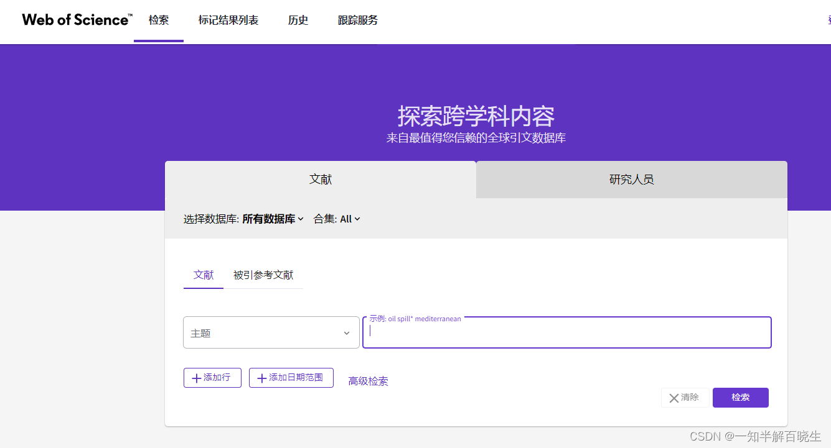Click the plus icon in 添加日期范围
The image size is (831, 448).
261,378
